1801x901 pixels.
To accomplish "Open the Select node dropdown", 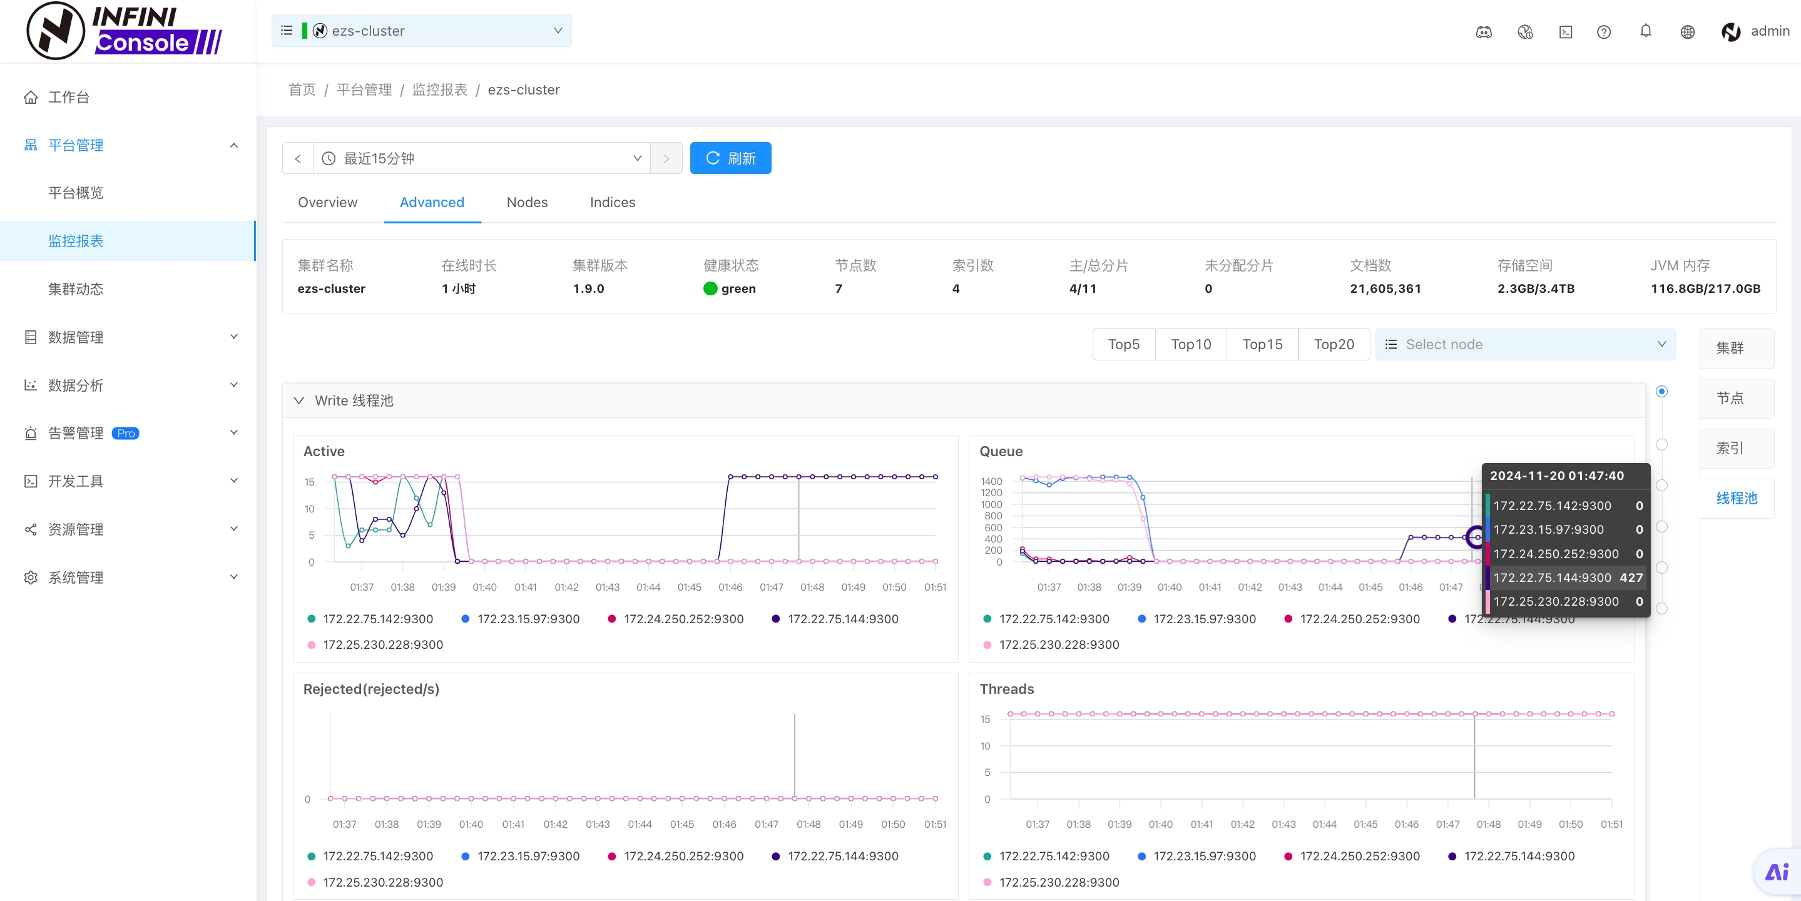I will pyautogui.click(x=1525, y=345).
